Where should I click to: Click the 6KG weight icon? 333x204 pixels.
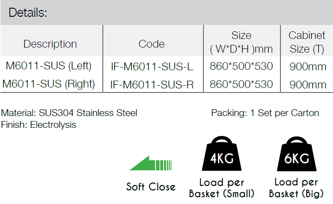(x=296, y=154)
